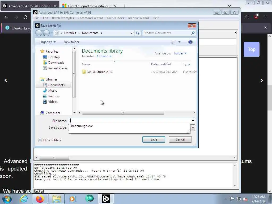
Task: Select Pictures library in navigation pane
Action: tap(54, 96)
